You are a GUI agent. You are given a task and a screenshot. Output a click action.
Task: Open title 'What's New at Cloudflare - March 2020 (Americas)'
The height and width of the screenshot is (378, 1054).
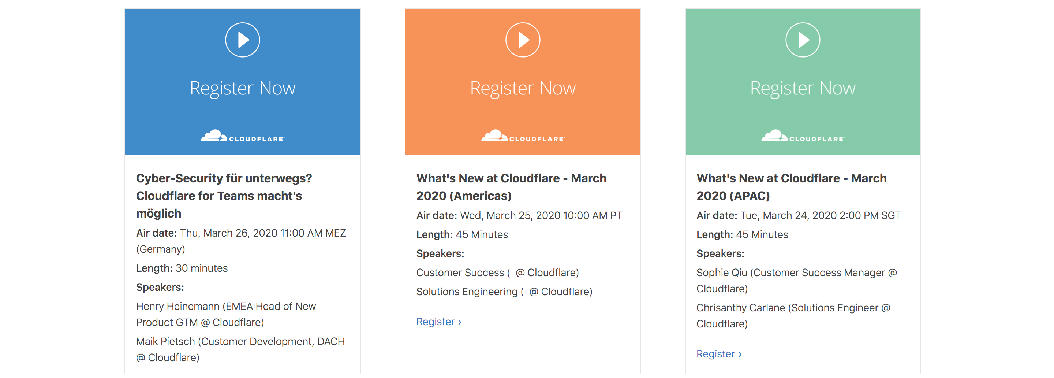point(512,187)
